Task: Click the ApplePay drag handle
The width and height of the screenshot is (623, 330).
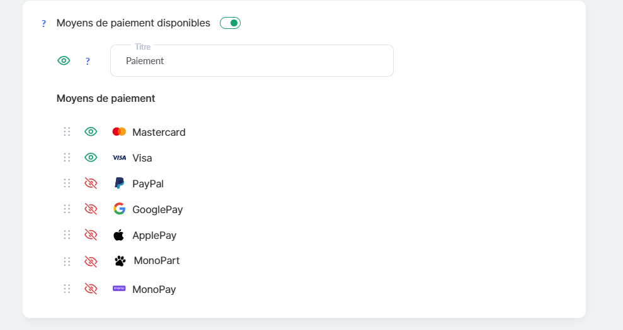Action: [x=67, y=234]
